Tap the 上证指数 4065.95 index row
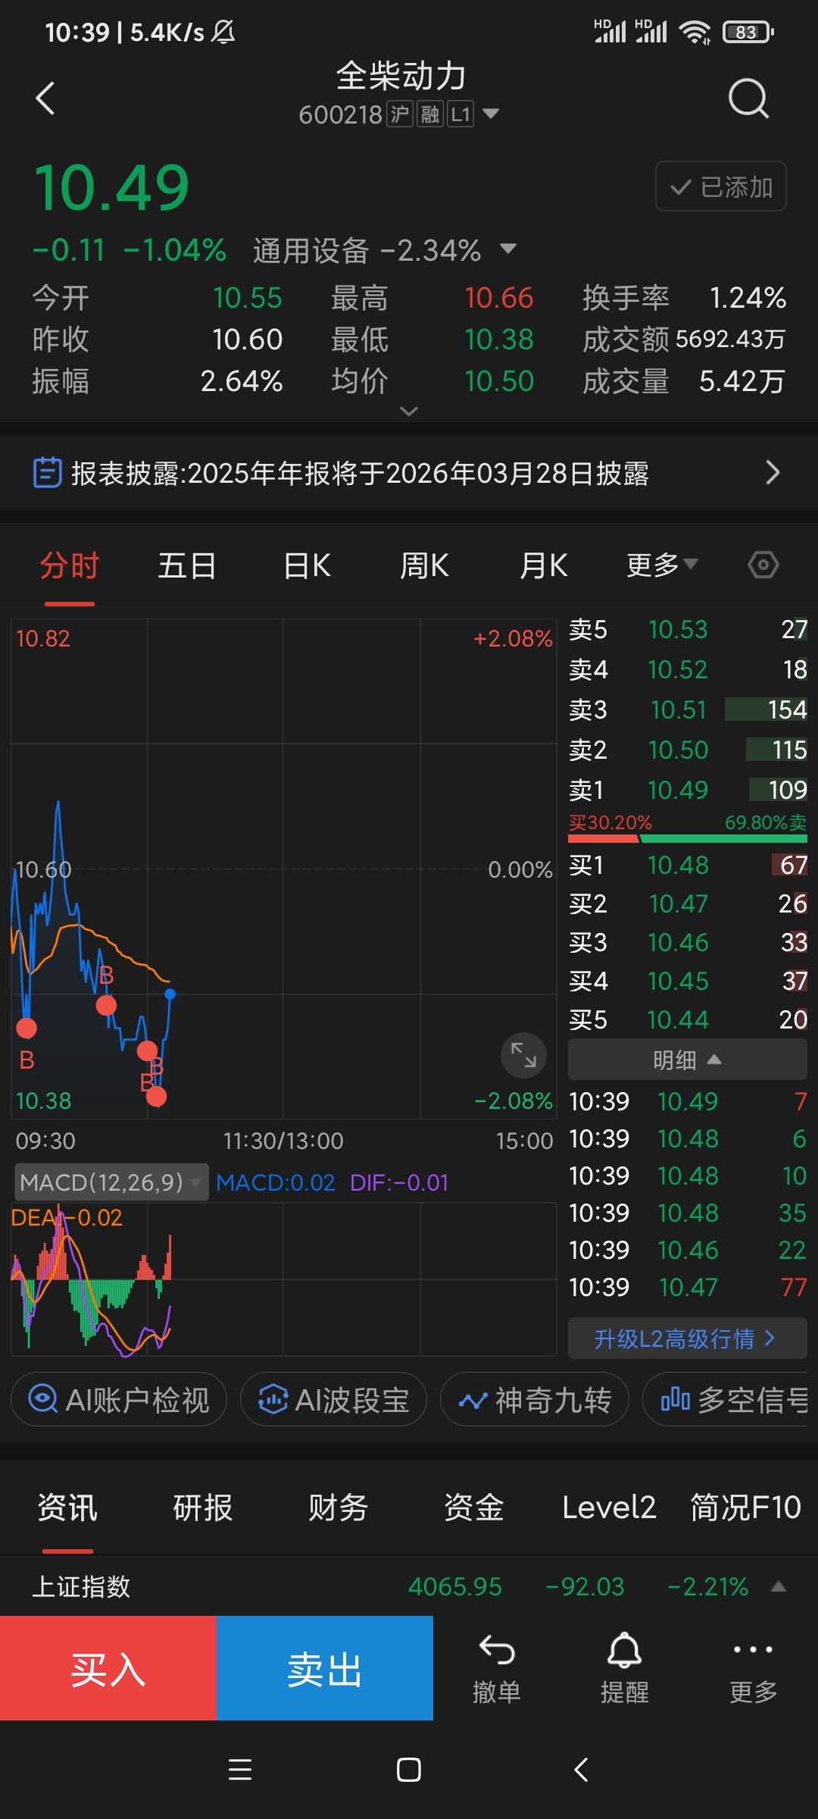The width and height of the screenshot is (818, 1819). coord(409,1586)
